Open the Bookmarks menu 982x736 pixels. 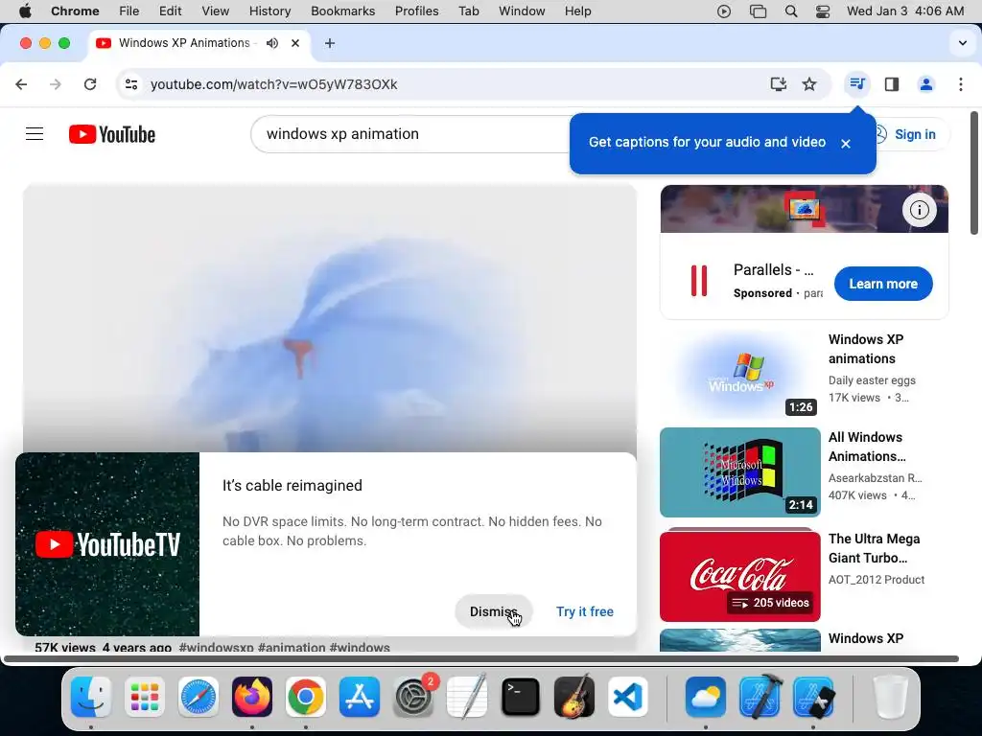click(x=342, y=11)
